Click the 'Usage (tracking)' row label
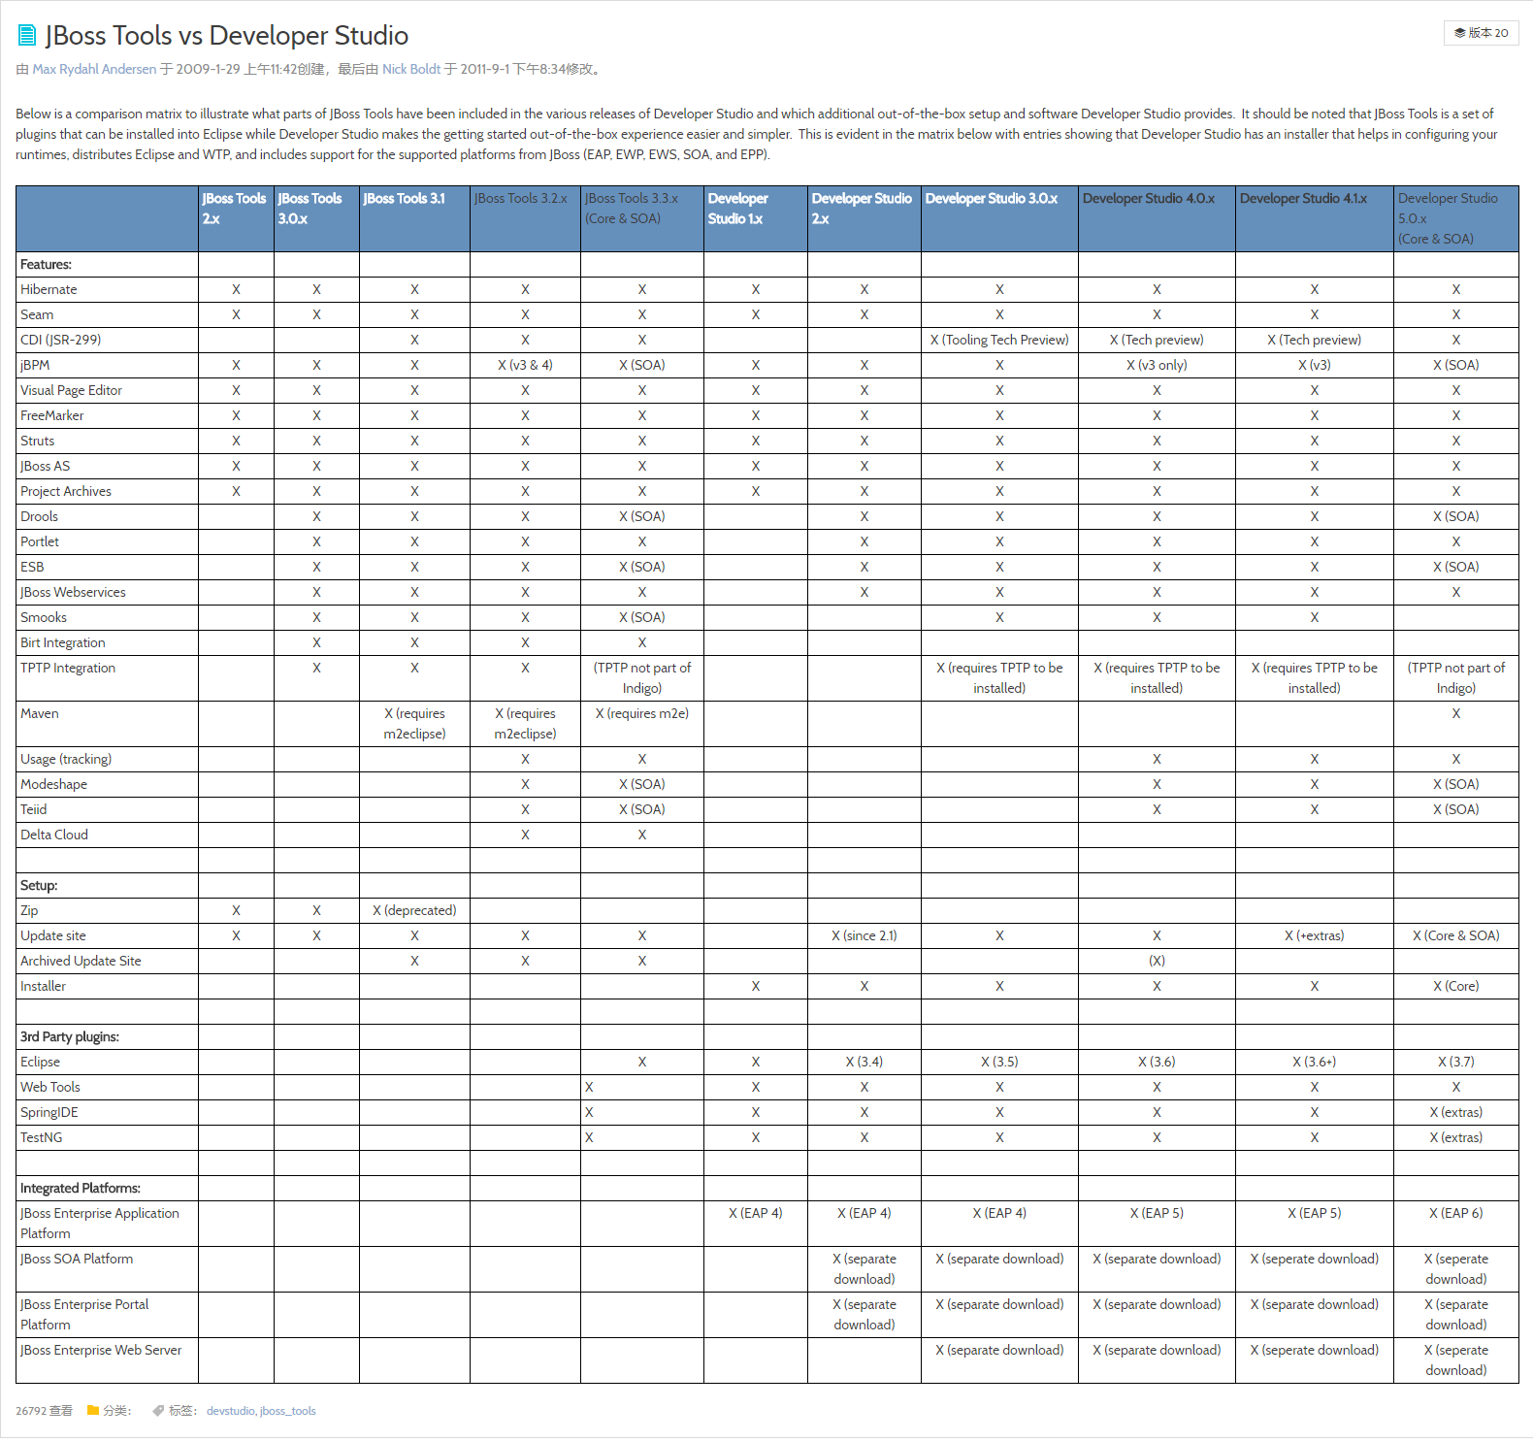This screenshot has width=1533, height=1441. click(66, 759)
